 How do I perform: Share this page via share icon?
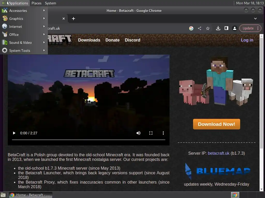200,28
